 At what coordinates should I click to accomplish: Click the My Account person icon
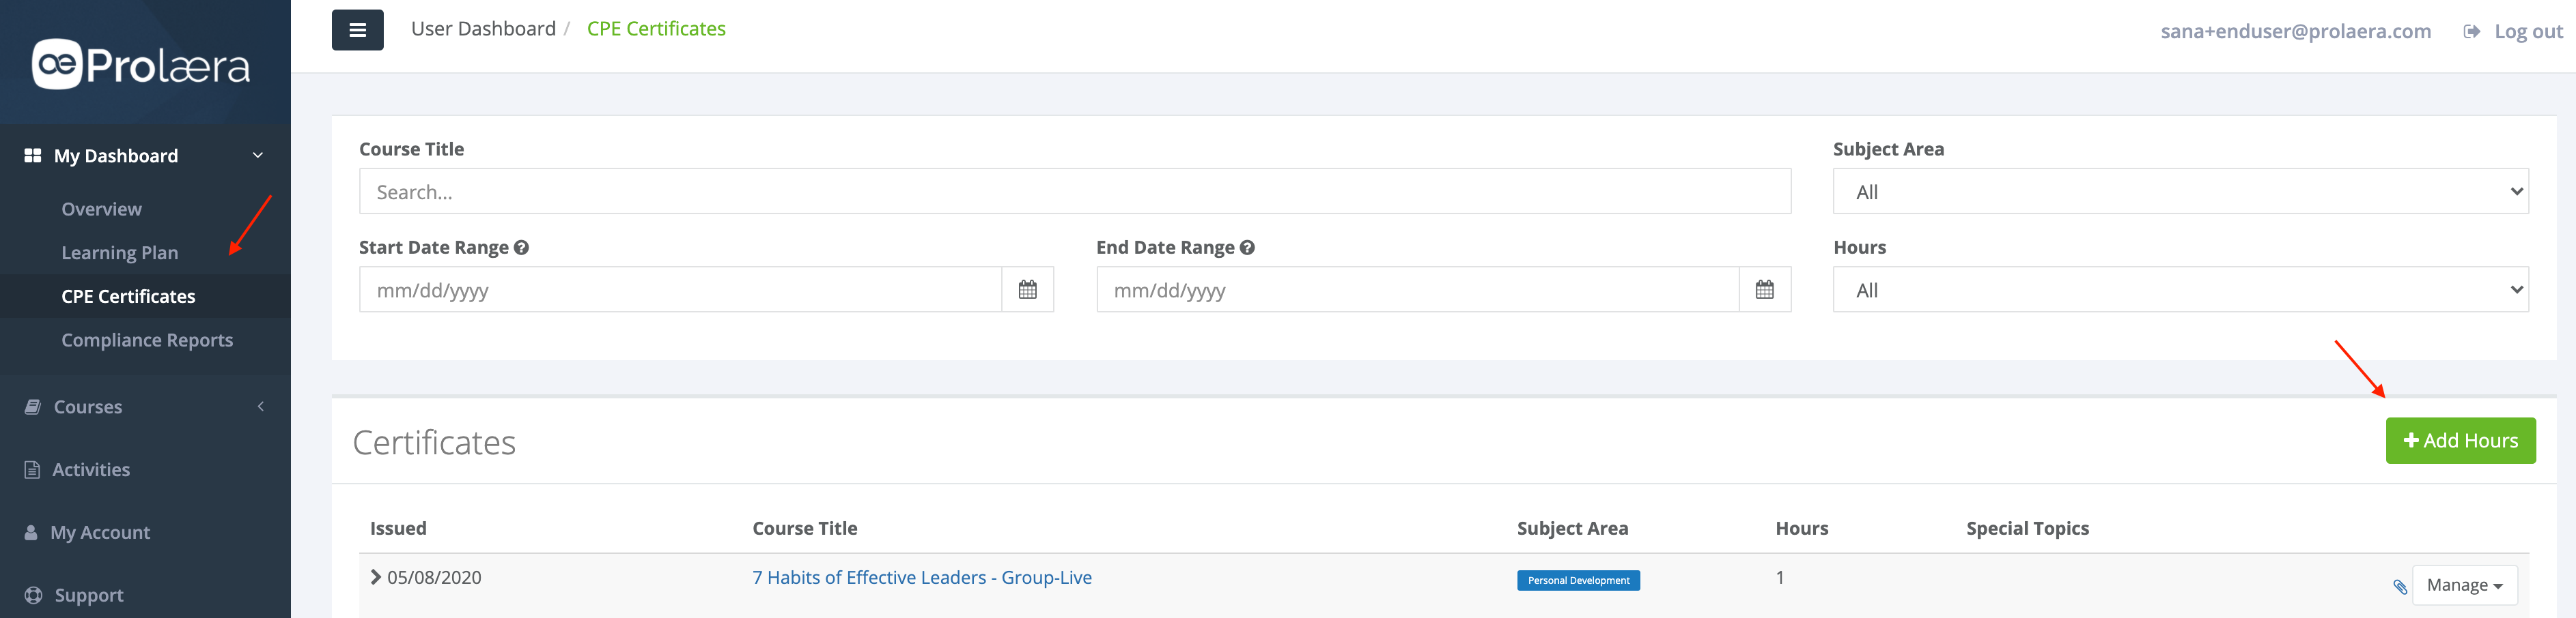(x=31, y=532)
